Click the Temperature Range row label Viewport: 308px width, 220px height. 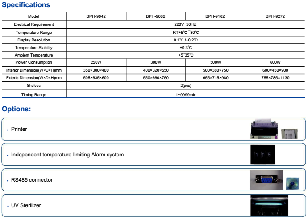coord(34,33)
